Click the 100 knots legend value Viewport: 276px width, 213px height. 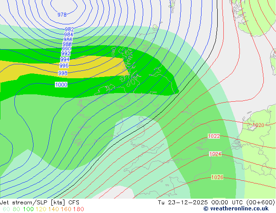tap(28, 209)
